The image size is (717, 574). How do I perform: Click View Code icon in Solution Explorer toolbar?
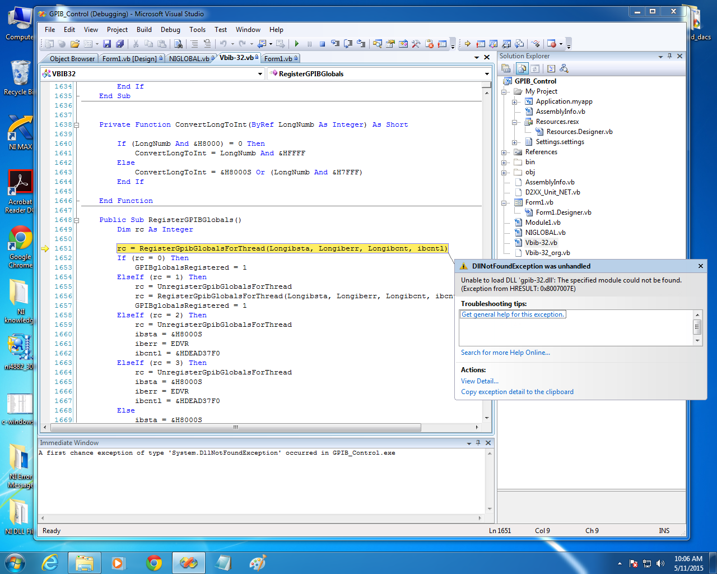551,68
